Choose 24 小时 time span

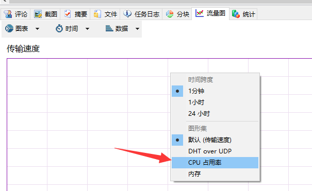tap(215, 114)
